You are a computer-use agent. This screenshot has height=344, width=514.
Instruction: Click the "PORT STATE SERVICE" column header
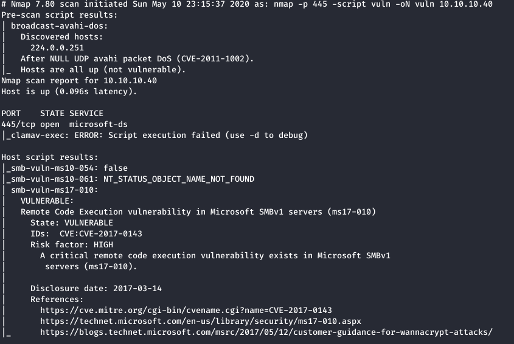tap(52, 113)
